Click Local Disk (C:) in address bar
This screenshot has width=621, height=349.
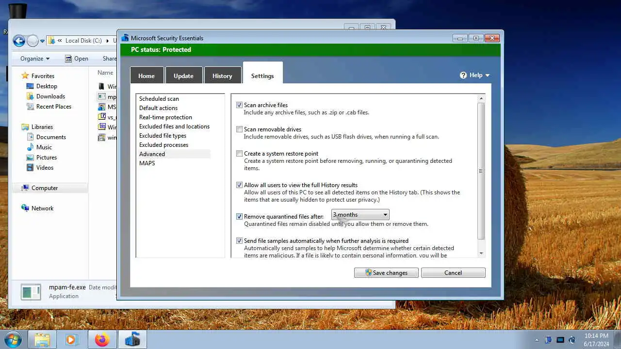coord(83,41)
